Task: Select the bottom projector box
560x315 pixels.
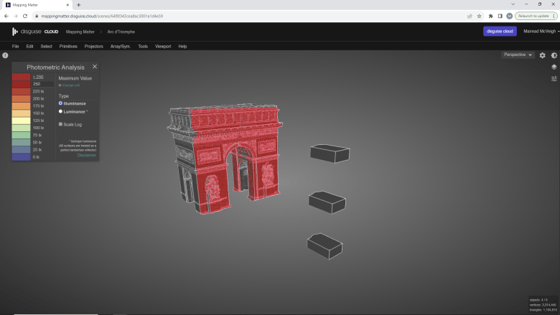Action: click(325, 246)
